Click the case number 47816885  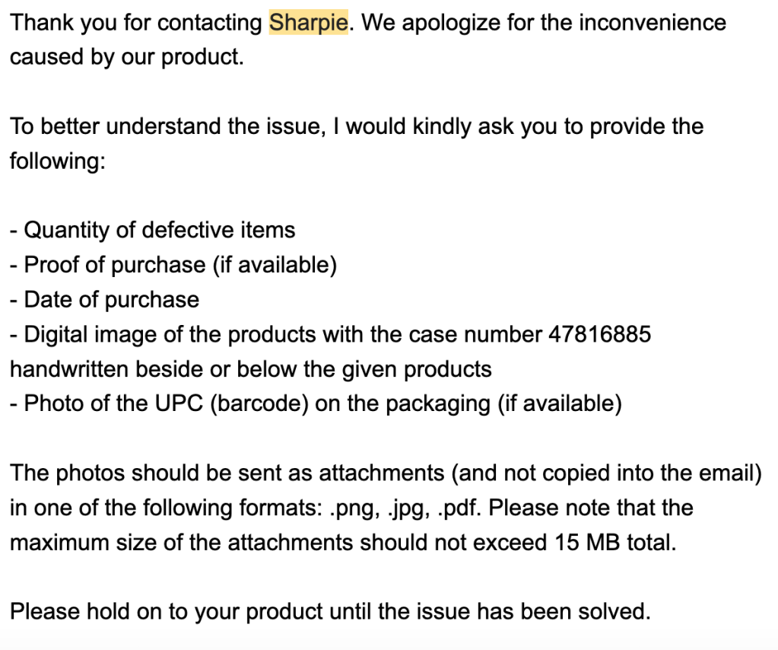click(x=599, y=334)
